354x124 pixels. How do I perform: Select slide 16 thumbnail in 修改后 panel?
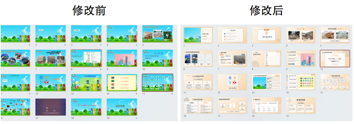[x=198, y=105]
